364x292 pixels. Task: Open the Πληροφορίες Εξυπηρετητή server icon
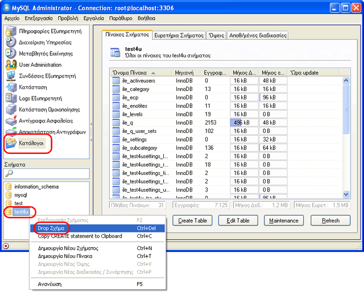coord(11,31)
